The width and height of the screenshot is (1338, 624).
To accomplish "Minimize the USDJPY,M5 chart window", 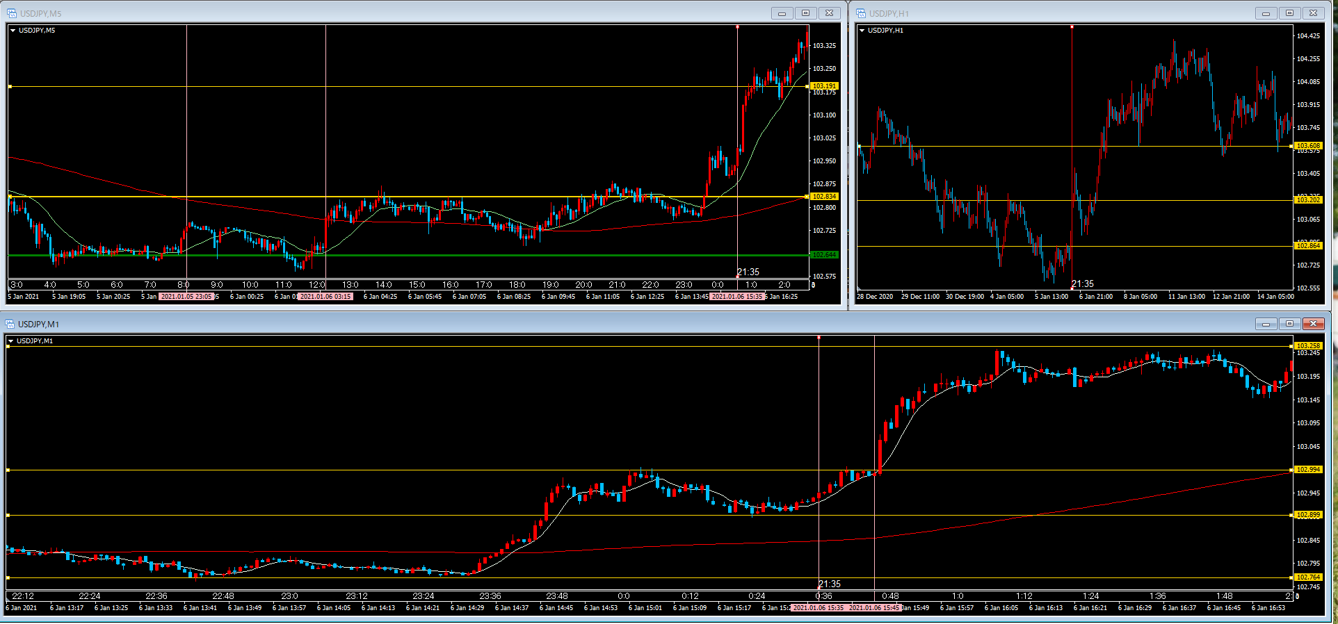I will pos(782,13).
